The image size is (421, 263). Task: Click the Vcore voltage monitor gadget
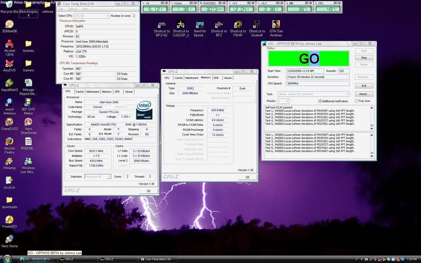tap(184, 7)
